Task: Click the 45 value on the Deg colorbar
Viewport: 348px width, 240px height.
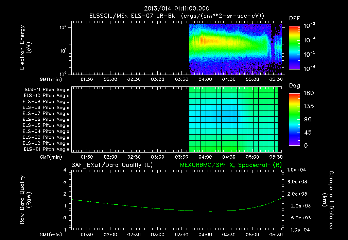Action: [x=308, y=133]
